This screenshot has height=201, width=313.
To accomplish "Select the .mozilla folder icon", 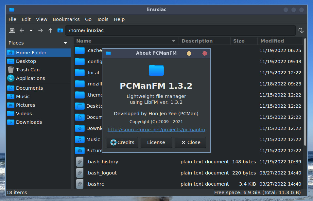I will point(80,84).
